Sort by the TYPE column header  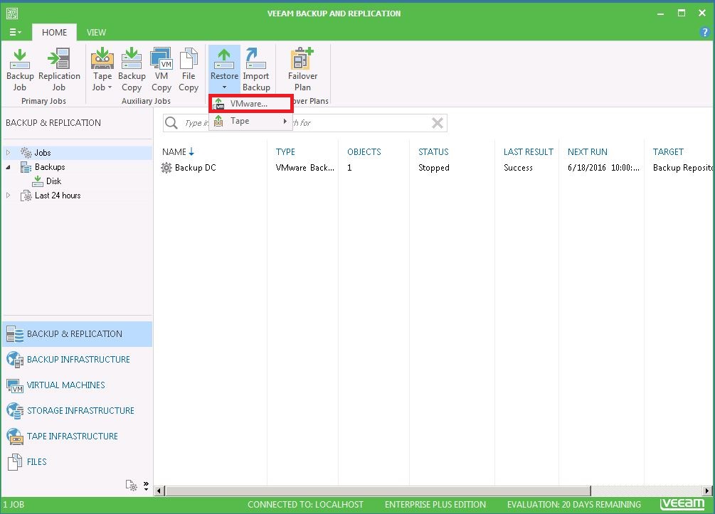coord(285,151)
